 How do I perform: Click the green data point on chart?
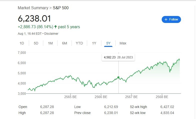118,77
